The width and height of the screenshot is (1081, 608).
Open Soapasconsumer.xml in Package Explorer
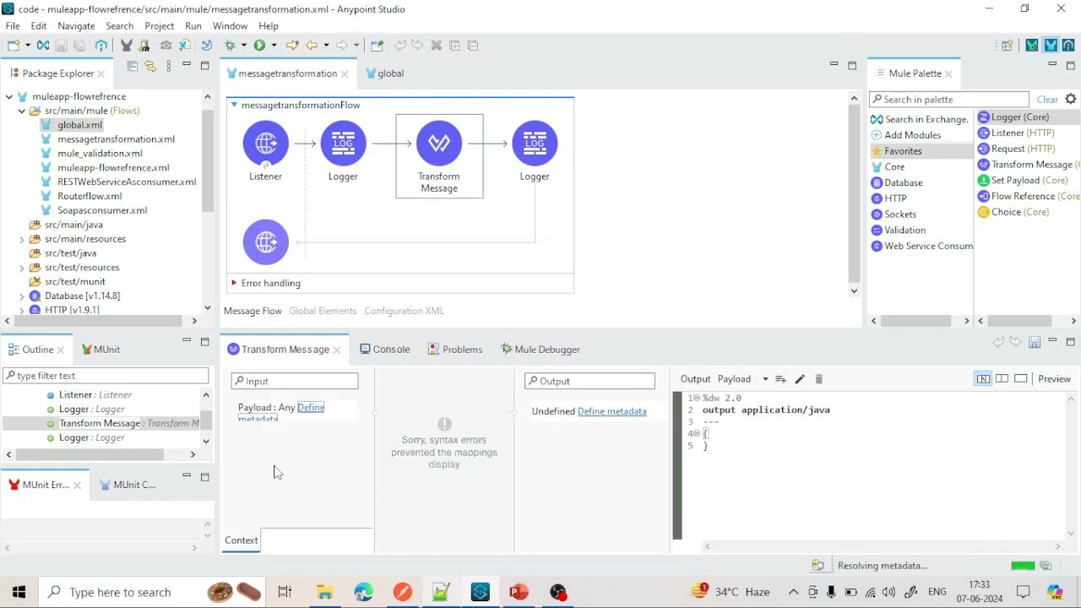coord(102,210)
